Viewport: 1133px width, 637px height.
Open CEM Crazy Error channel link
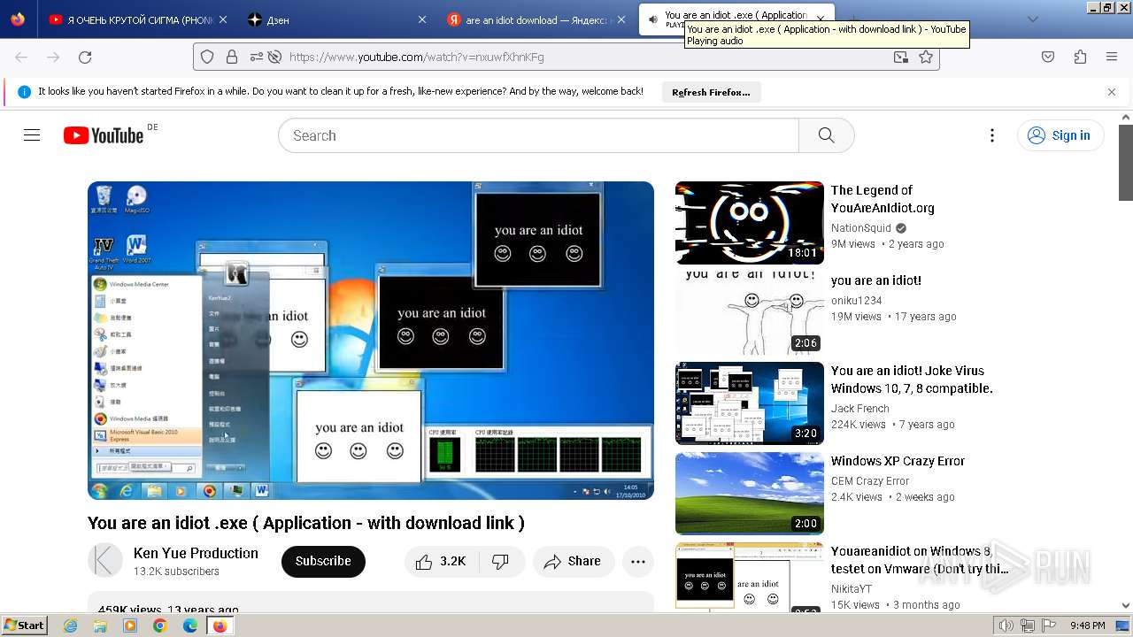pos(870,480)
